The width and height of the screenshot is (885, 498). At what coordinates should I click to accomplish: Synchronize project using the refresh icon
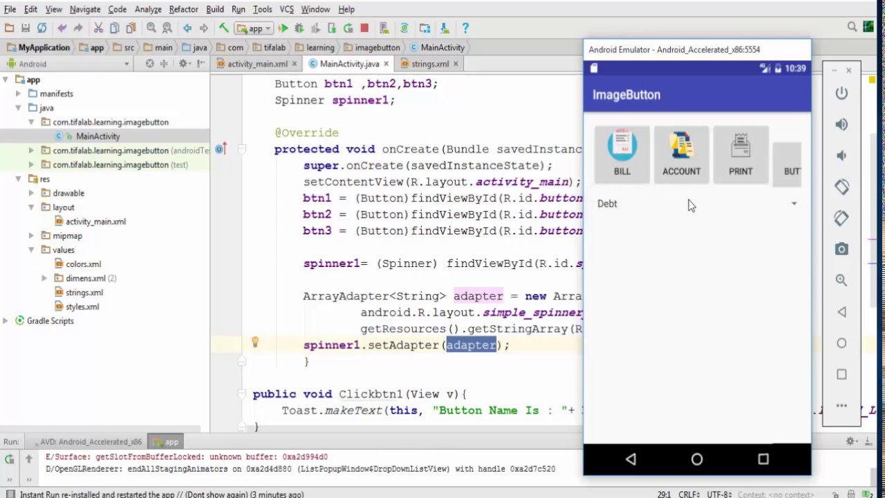42,28
